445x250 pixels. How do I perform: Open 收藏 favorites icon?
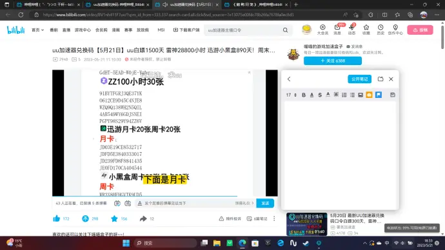tap(366, 30)
